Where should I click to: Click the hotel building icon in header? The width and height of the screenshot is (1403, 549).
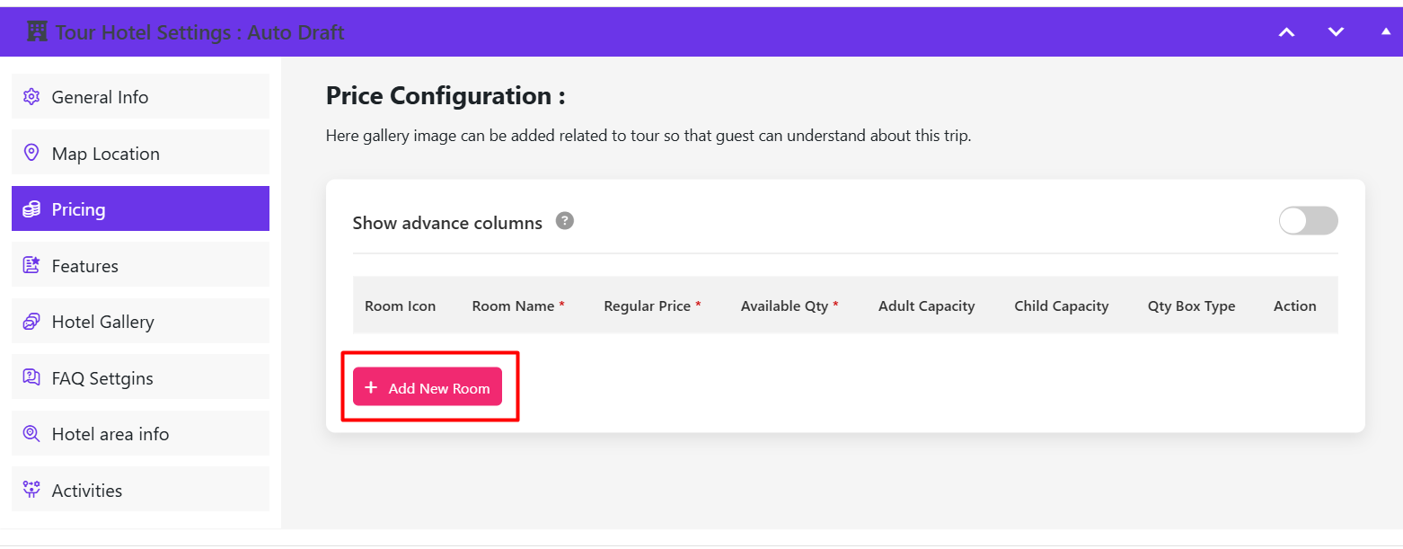coord(37,32)
